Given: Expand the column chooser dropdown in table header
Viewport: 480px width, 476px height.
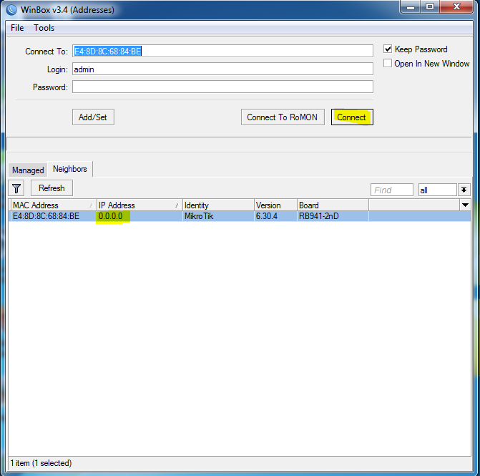Looking at the screenshot, I should click(465, 205).
